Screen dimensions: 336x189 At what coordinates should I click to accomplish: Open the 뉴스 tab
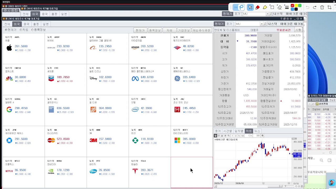point(257,131)
